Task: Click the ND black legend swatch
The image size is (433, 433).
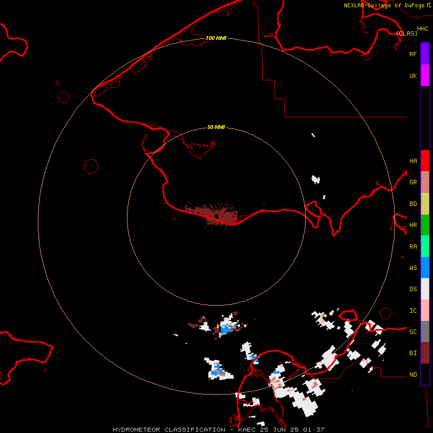Action: 425,374
